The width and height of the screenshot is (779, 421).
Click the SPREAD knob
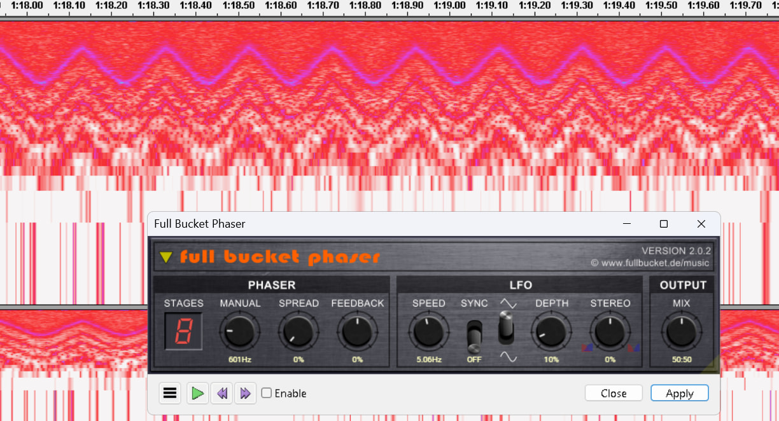pyautogui.click(x=298, y=332)
